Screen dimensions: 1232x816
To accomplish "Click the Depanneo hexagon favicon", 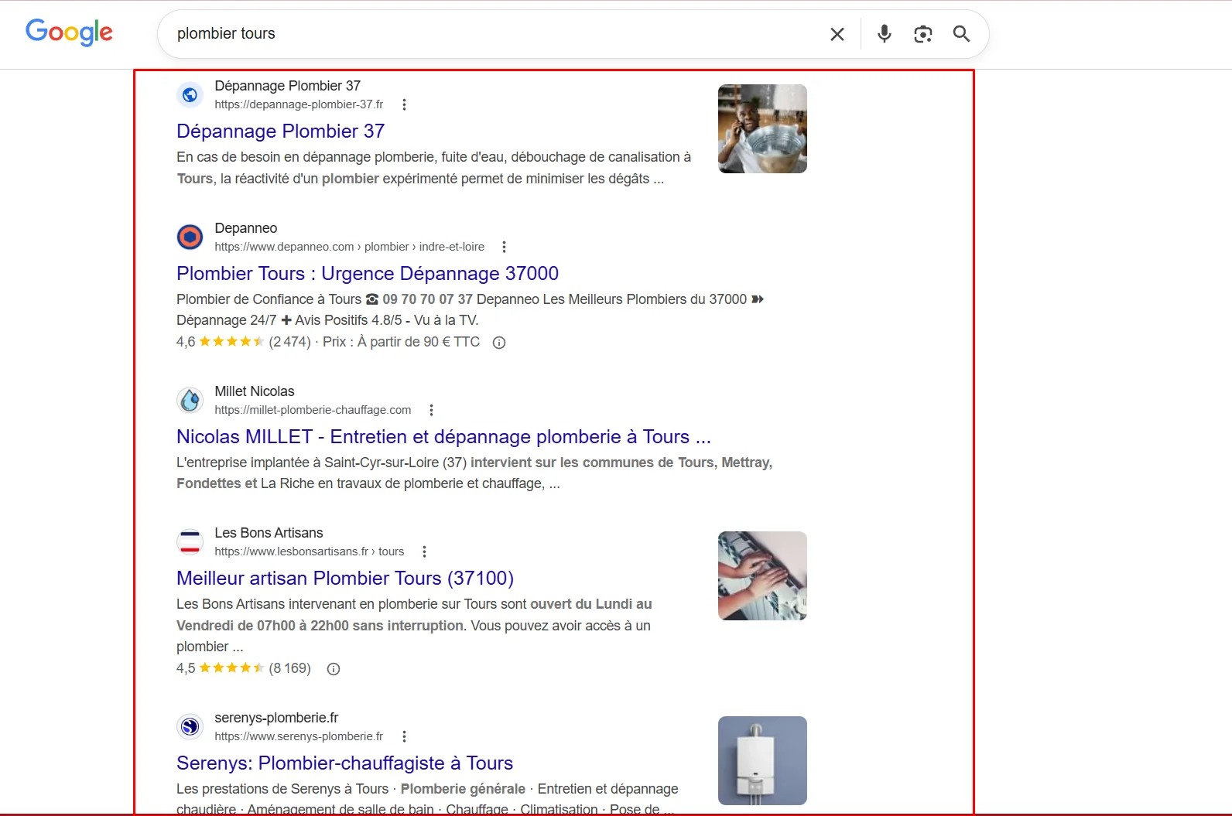I will point(190,237).
